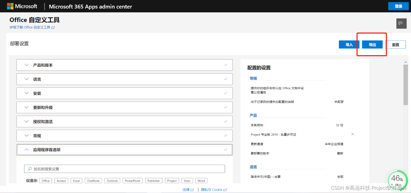Screen dimensions: 411x193
Task: Open the 隐私与 Cookie link
Action: [214, 190]
